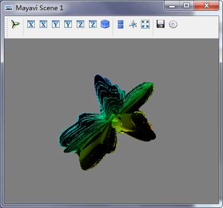Enter full screen mode
The width and height of the screenshot is (223, 208).
pyautogui.click(x=145, y=24)
